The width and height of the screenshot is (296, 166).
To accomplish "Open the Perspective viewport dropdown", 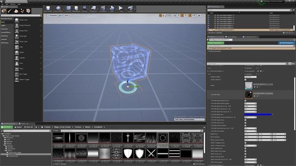I will click(52, 15).
